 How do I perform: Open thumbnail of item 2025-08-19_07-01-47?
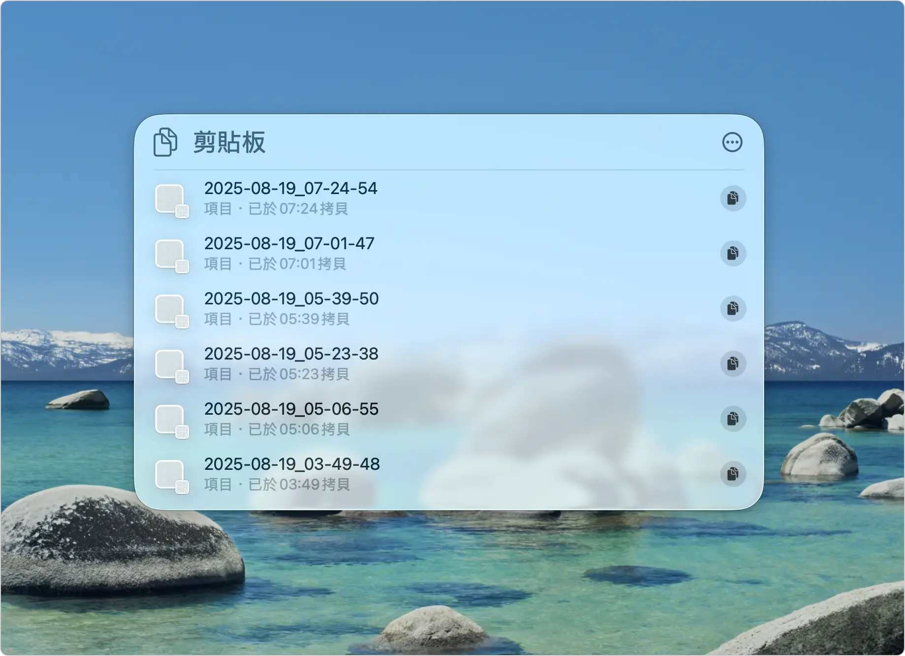click(172, 256)
